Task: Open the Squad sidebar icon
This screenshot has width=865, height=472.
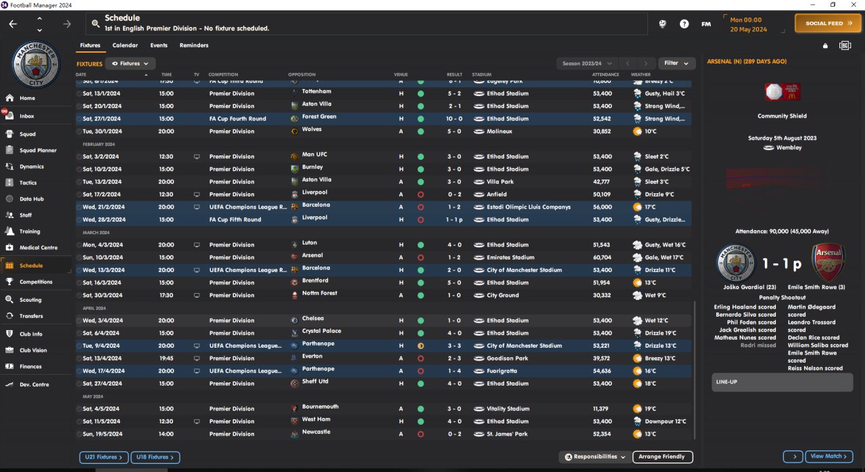Action: click(x=9, y=134)
